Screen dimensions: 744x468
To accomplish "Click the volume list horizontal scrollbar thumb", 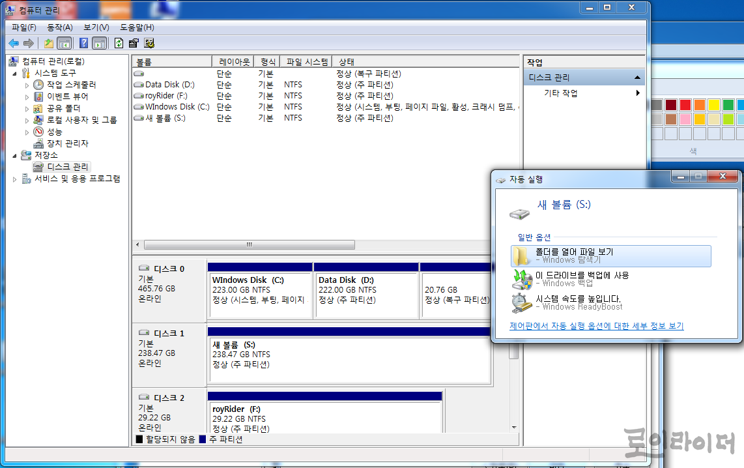I will 249,245.
